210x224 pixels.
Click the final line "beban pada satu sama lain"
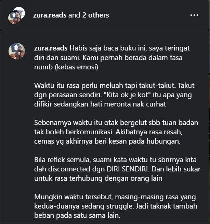(x=77, y=215)
